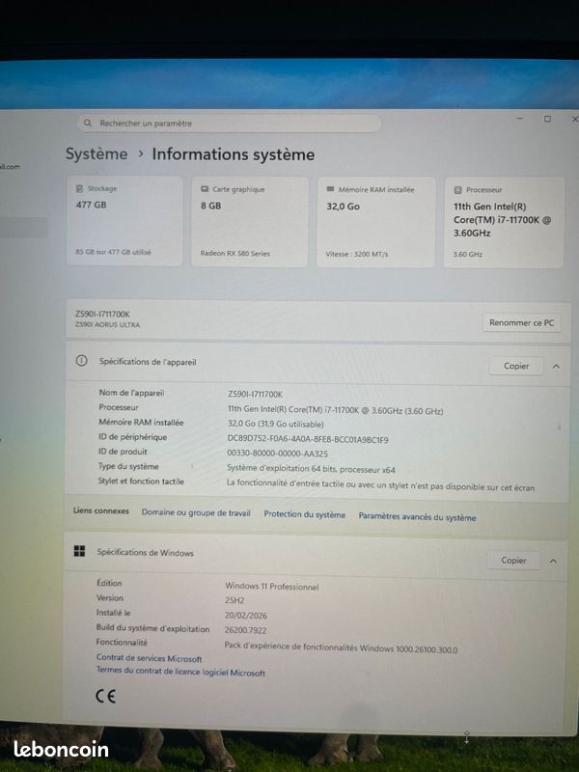Open 'Contrat de services Microsoft' link
The image size is (579, 772).
coord(150,658)
